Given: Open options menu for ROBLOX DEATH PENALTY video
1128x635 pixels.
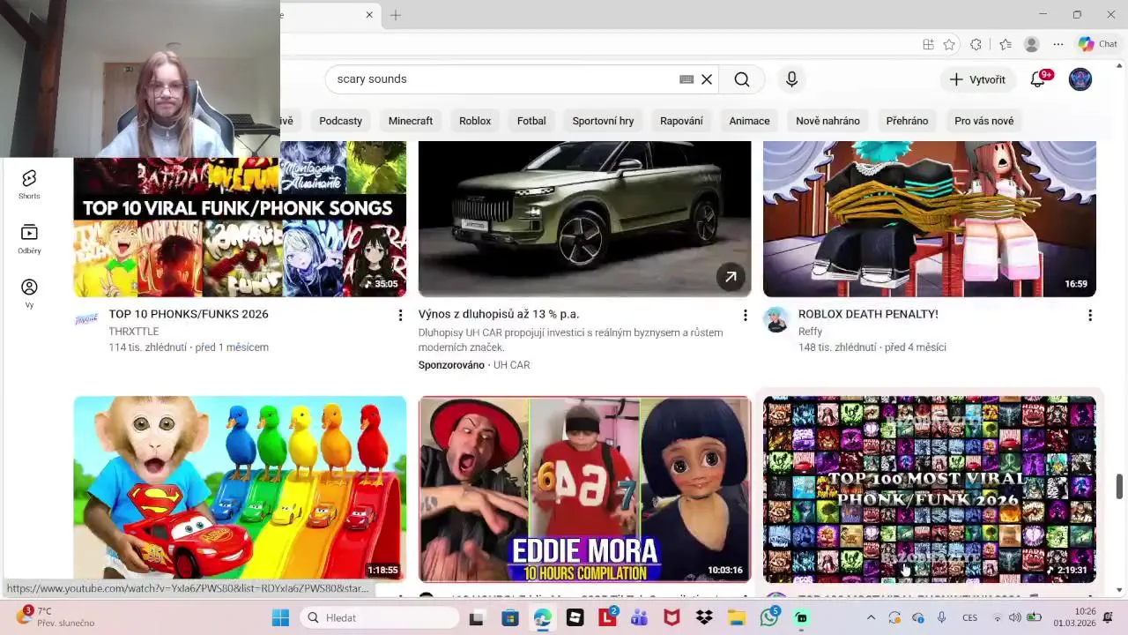Looking at the screenshot, I should tap(1090, 315).
